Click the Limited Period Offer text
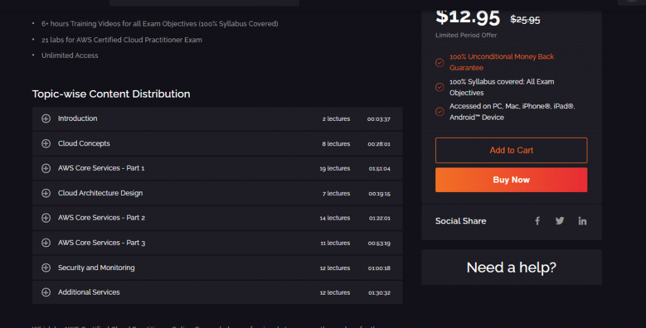 (466, 35)
